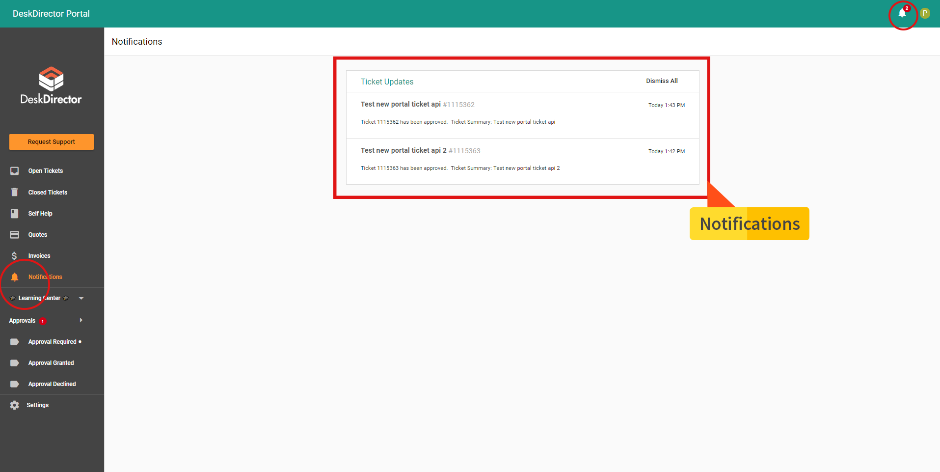Open the Approval Granted list
The height and width of the screenshot is (472, 940).
(x=51, y=363)
